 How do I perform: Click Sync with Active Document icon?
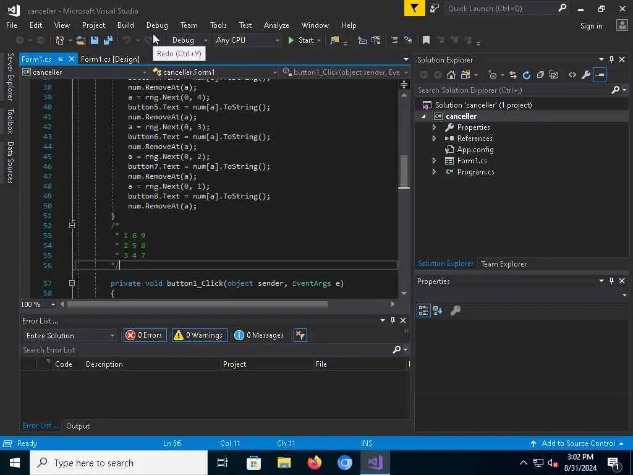click(513, 75)
